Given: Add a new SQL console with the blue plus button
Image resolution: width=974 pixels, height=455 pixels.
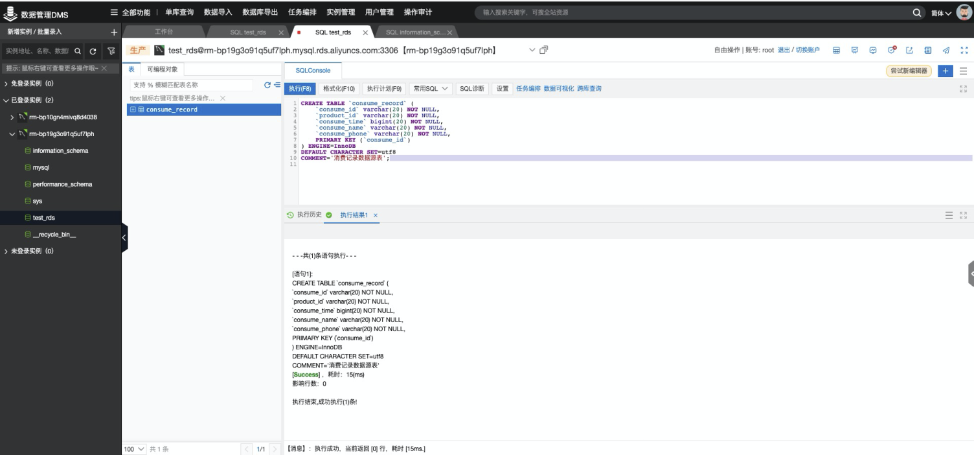Looking at the screenshot, I should point(945,71).
